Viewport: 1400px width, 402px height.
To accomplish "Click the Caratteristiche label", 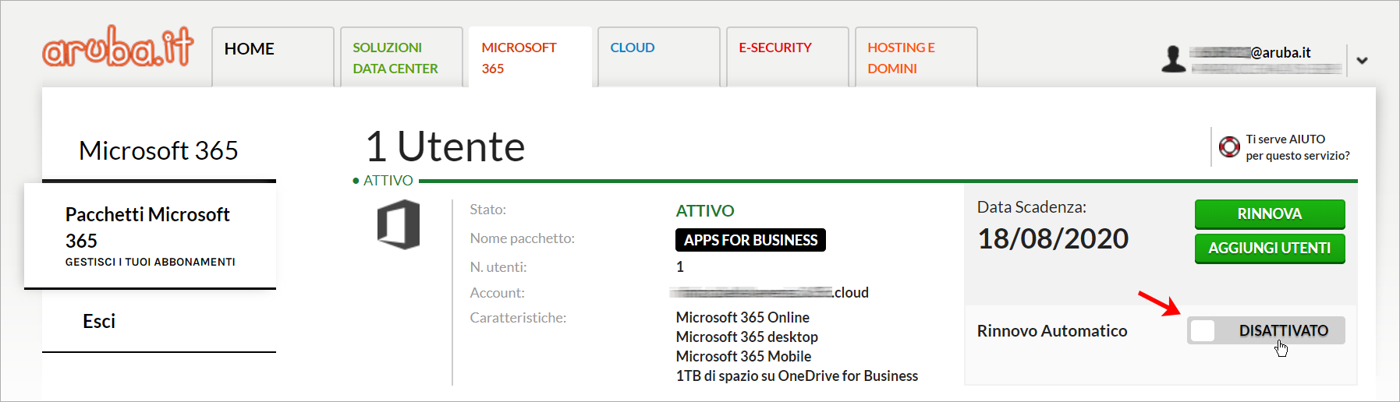I will [x=518, y=318].
